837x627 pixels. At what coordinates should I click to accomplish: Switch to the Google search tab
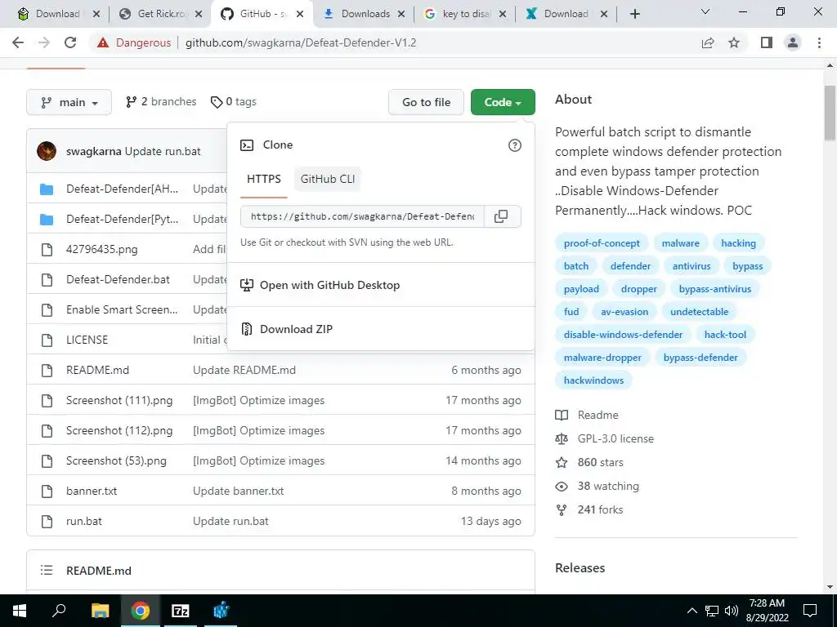463,14
